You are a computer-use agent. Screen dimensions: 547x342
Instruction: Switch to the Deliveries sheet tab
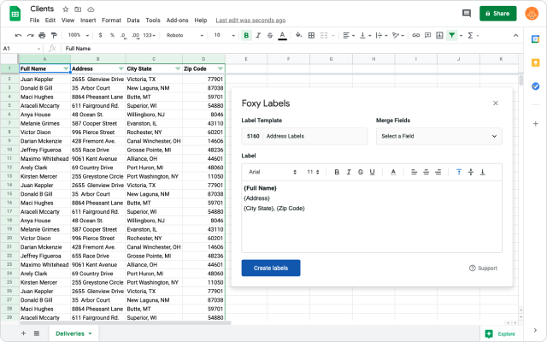(74, 333)
